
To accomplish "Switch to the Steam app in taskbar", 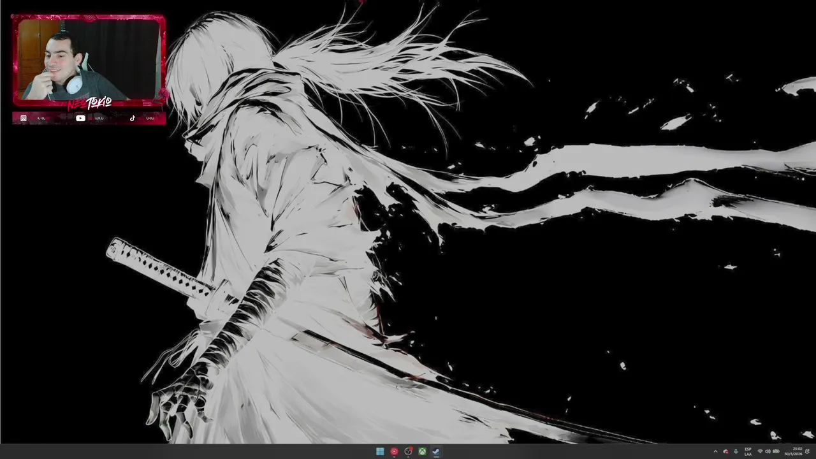I will (x=436, y=451).
